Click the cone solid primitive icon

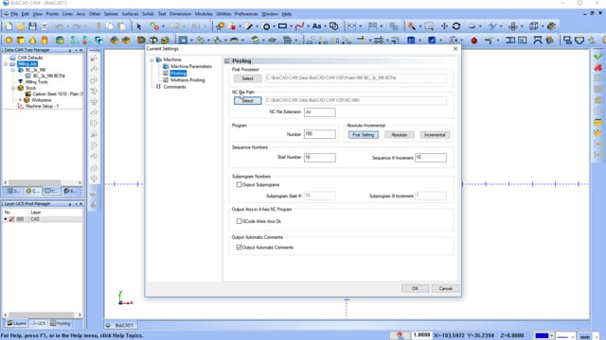click(32, 40)
